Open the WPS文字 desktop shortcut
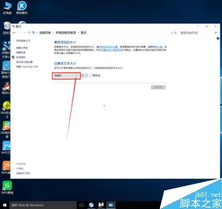Viewport: 222px width, 209px height. tap(6, 148)
